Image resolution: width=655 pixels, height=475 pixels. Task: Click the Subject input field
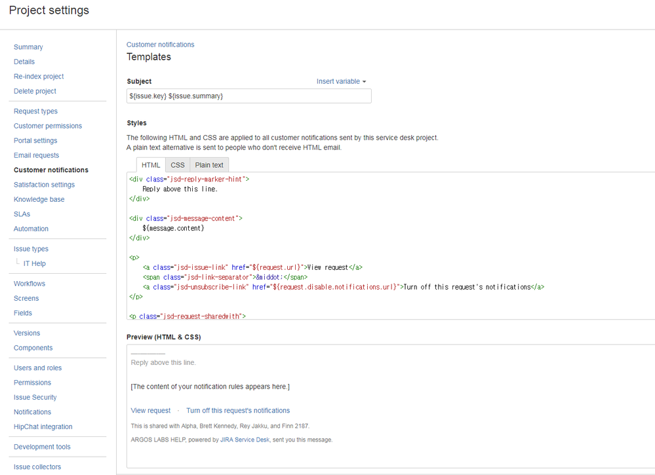pyautogui.click(x=249, y=96)
